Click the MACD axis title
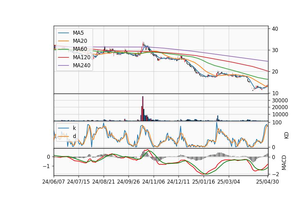Screen dimensions: 298x214 (x=284, y=163)
